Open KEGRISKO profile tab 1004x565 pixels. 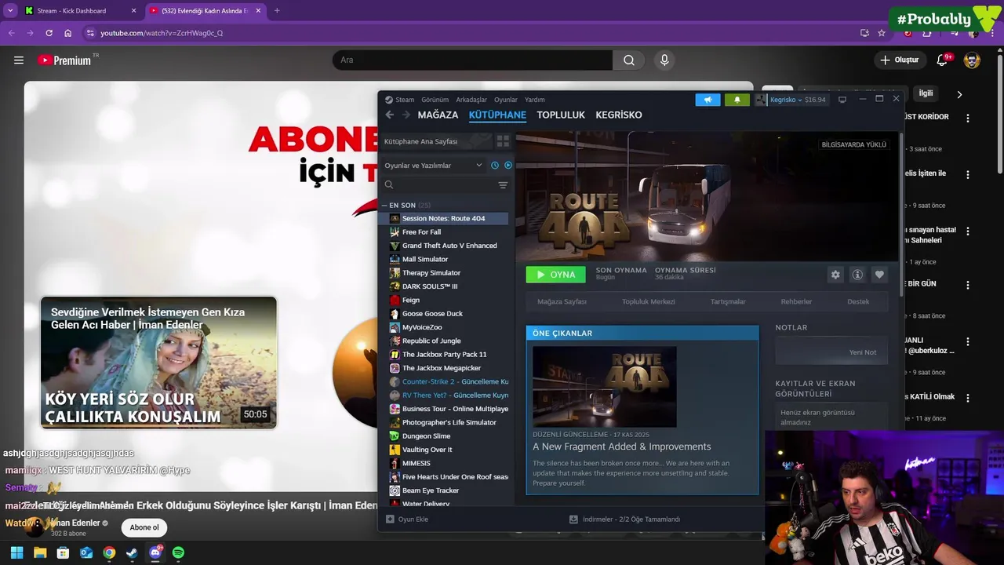pyautogui.click(x=619, y=115)
